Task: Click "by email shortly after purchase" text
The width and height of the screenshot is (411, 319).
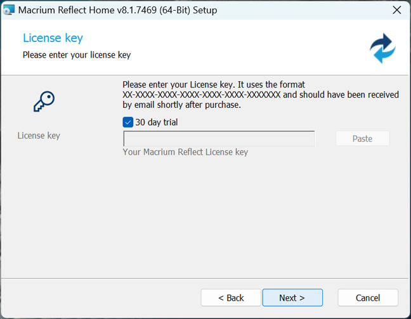Action: pos(181,105)
